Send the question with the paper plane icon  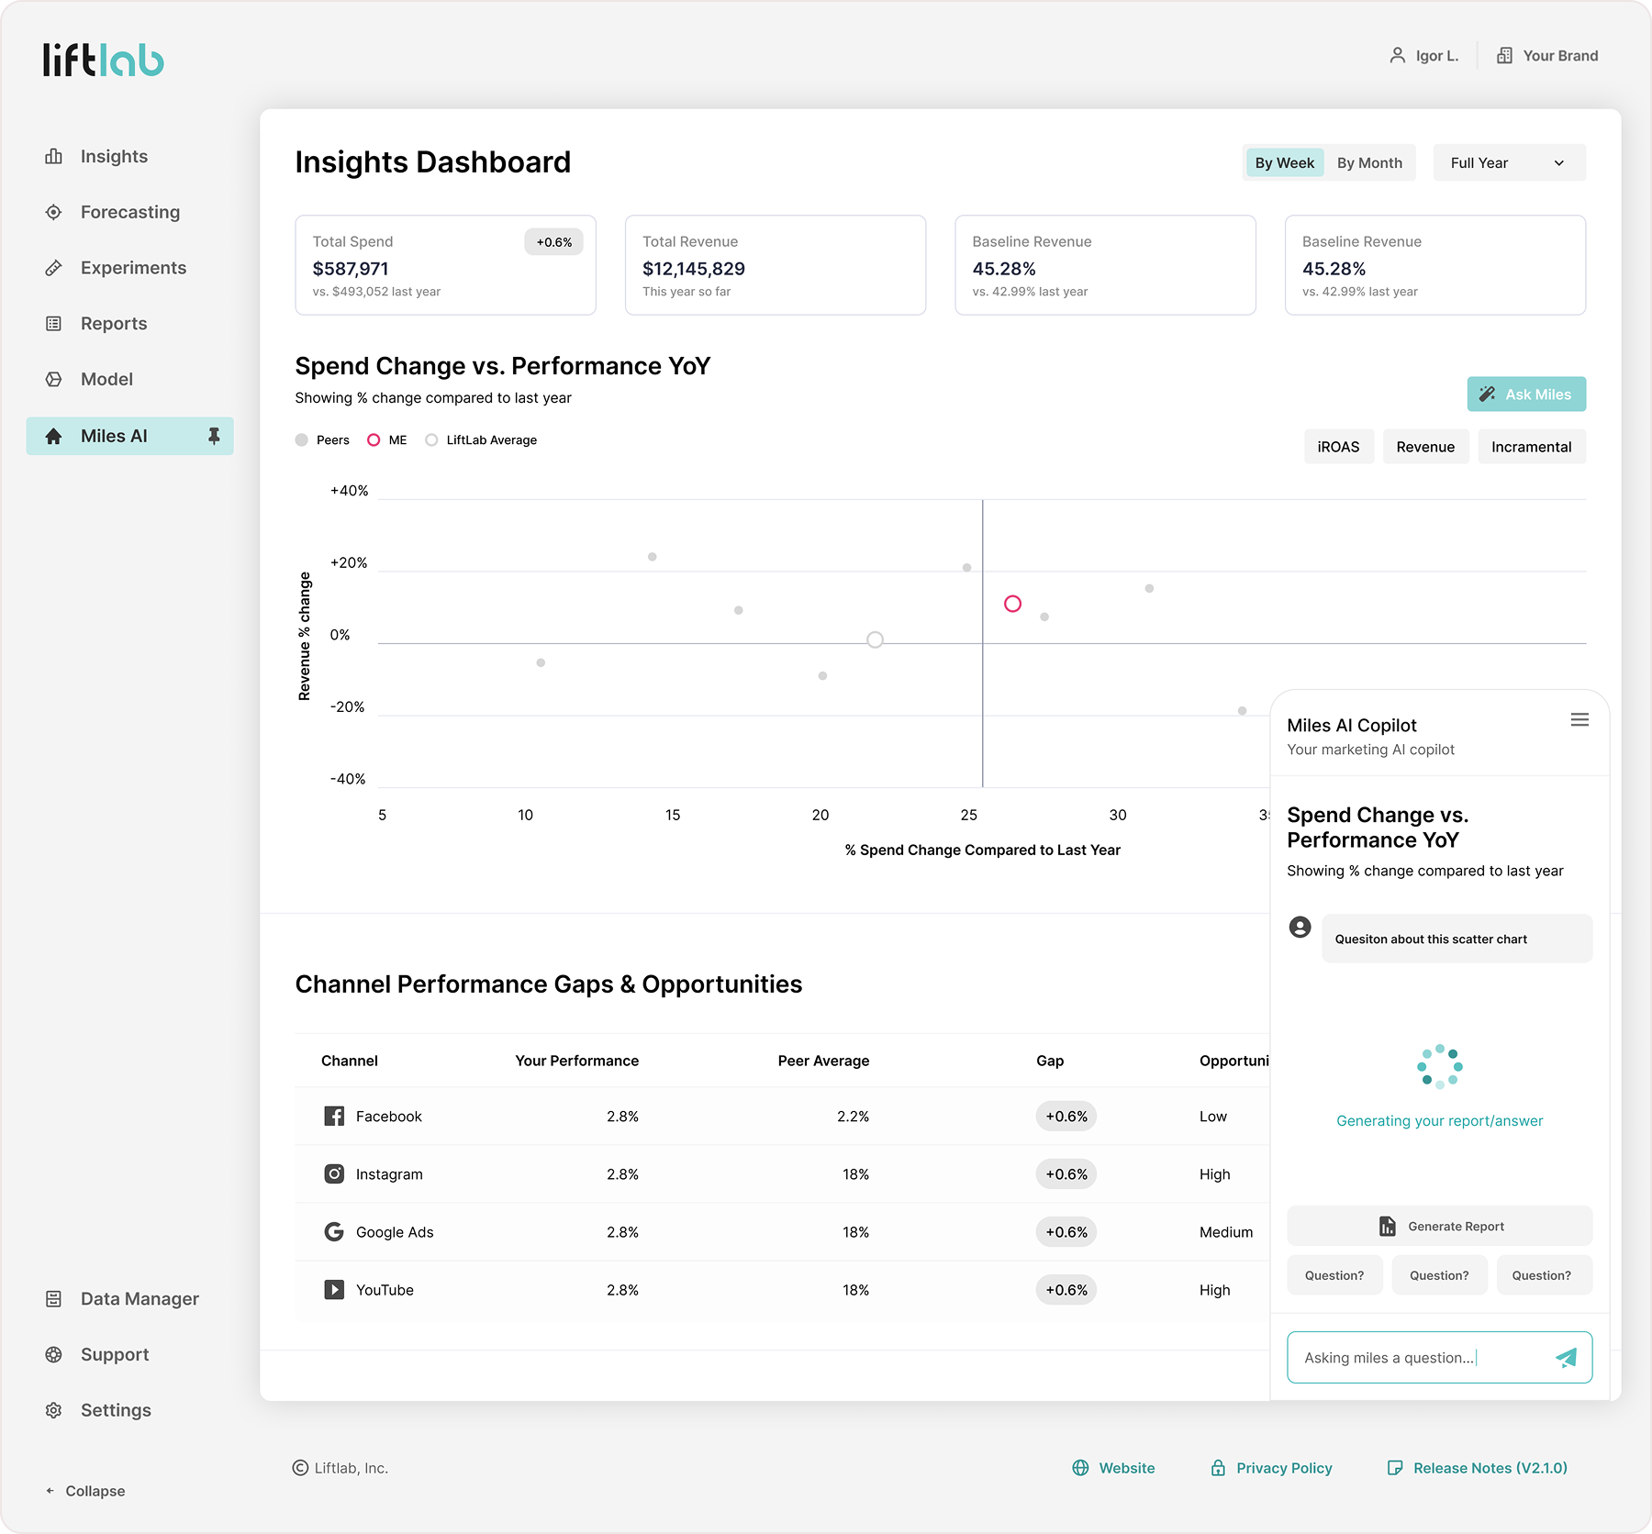(1566, 1358)
